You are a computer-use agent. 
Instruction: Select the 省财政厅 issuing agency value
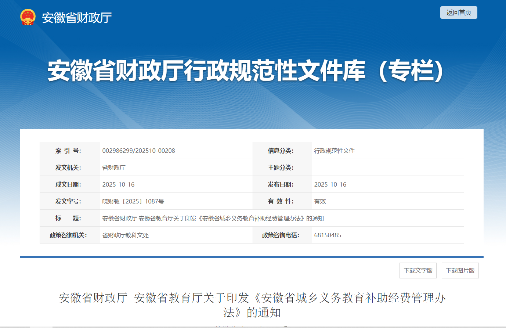click(114, 167)
